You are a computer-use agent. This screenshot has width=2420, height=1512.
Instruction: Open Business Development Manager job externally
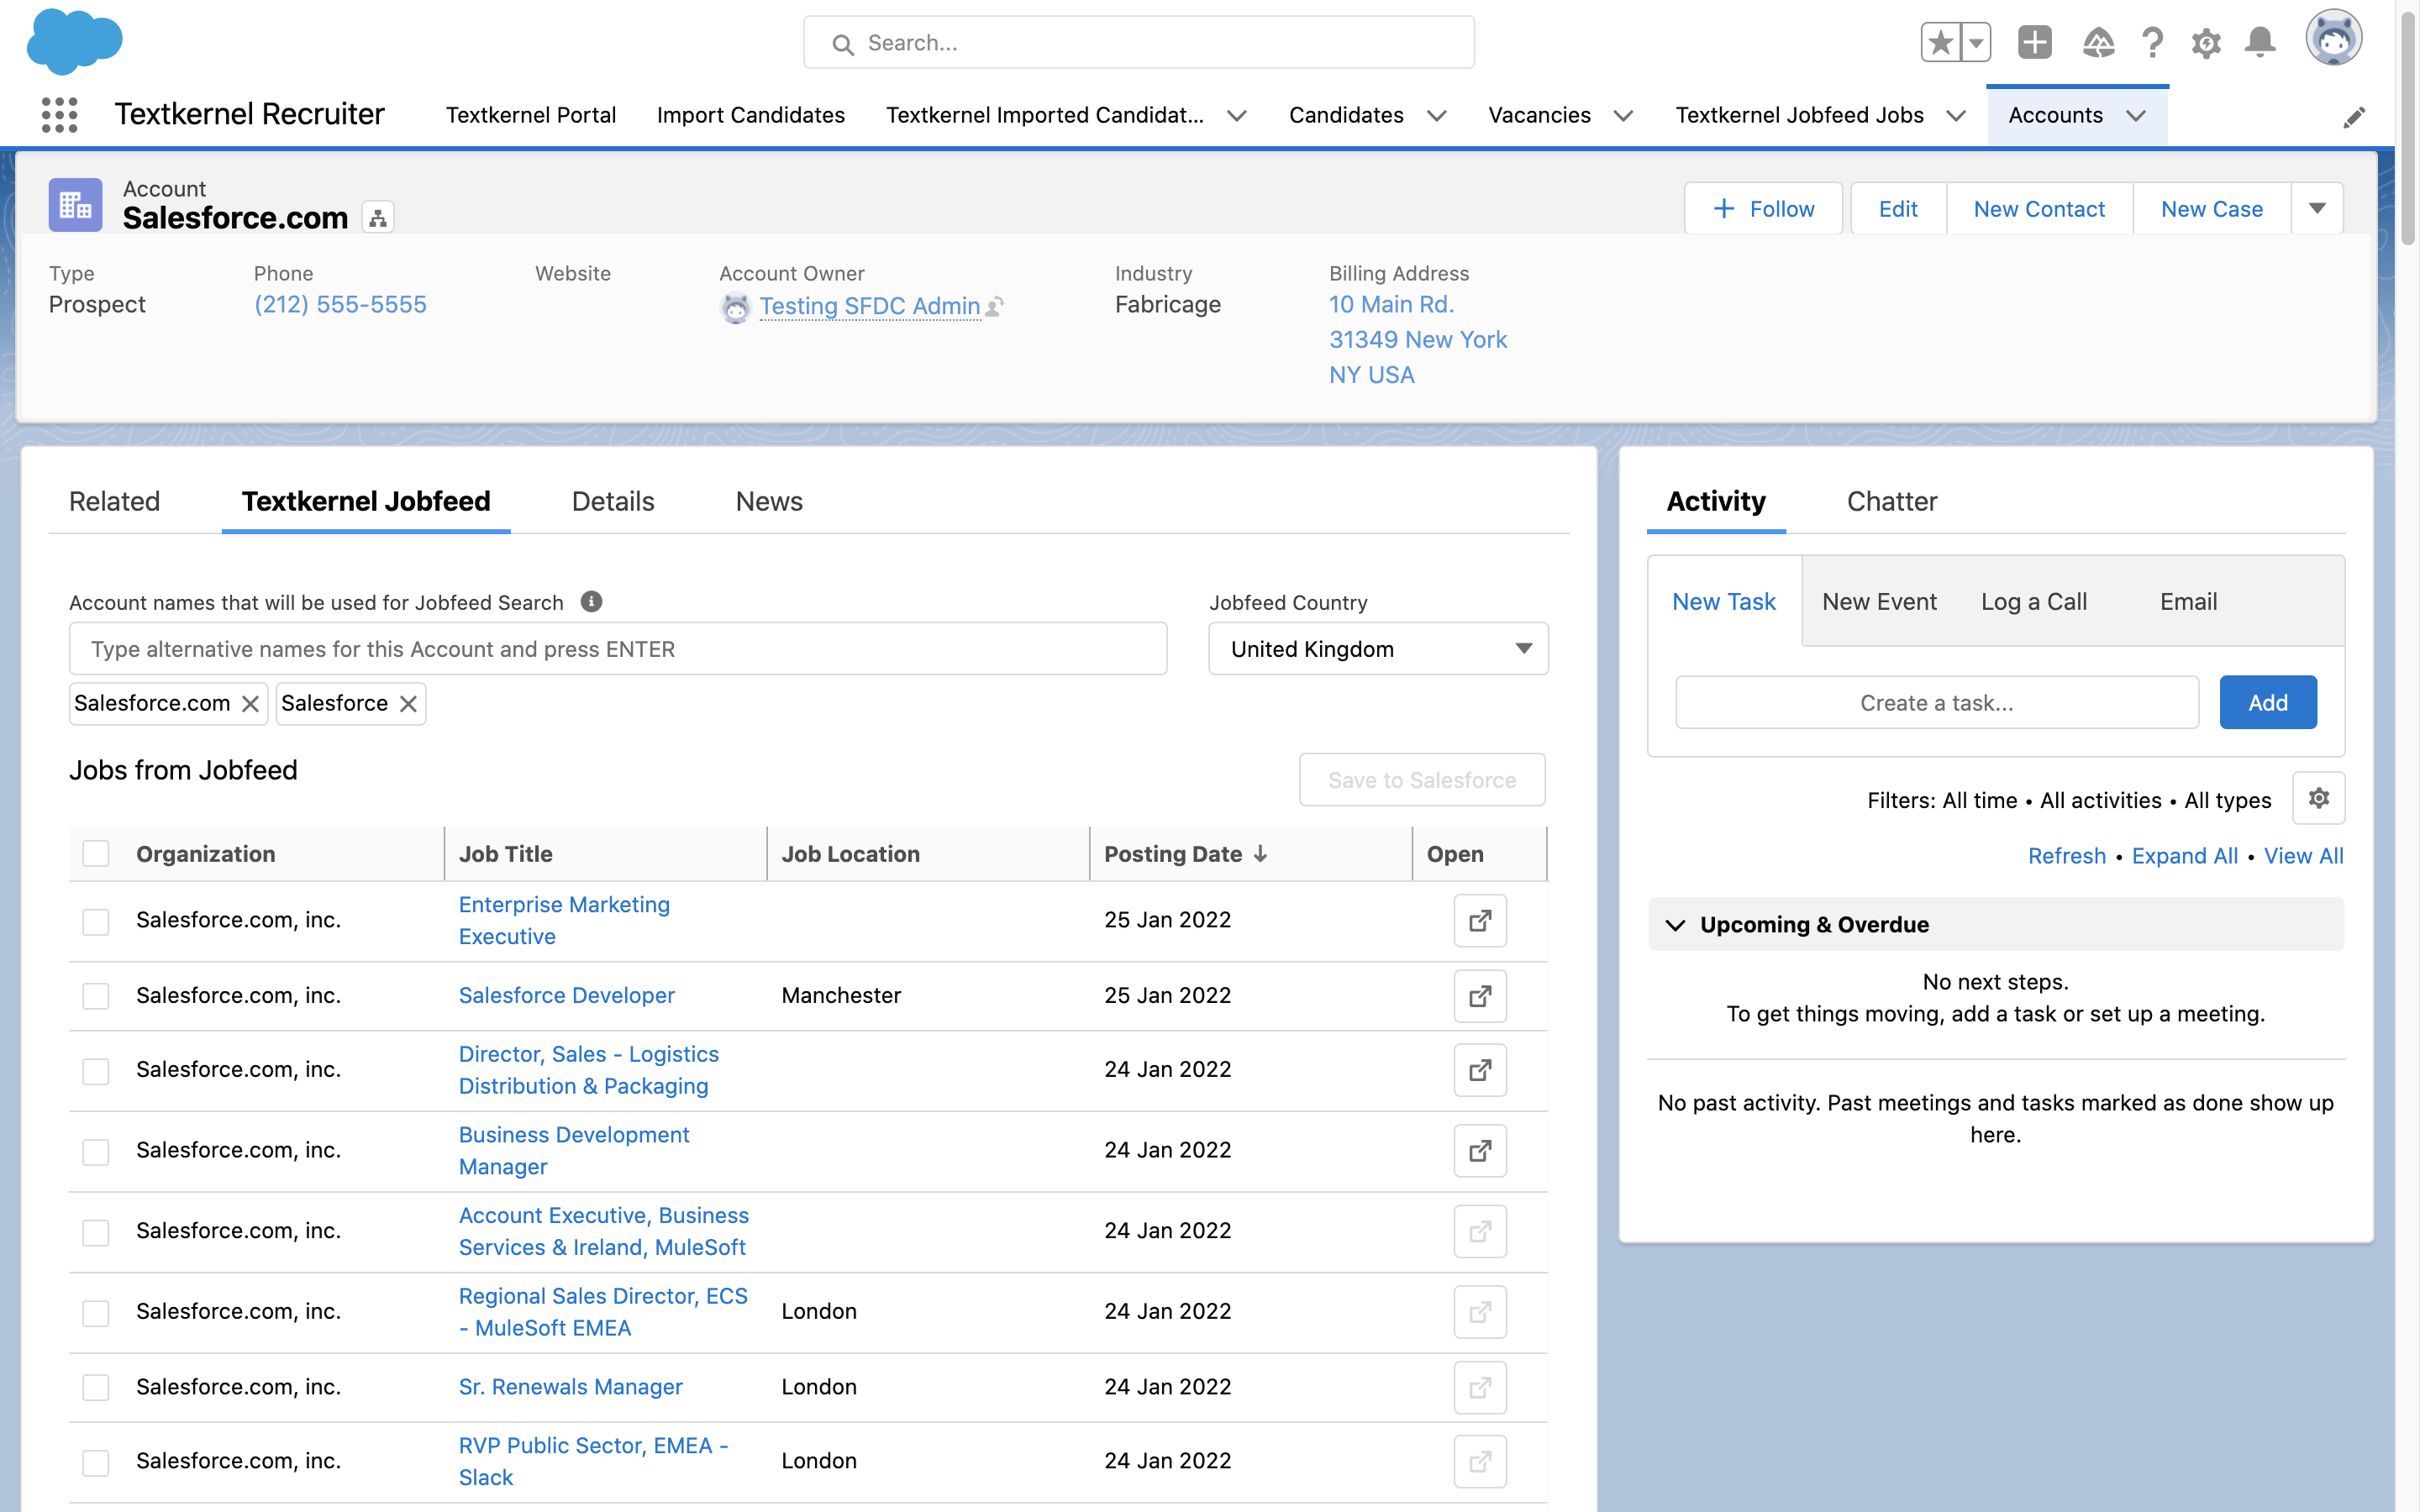pyautogui.click(x=1480, y=1151)
